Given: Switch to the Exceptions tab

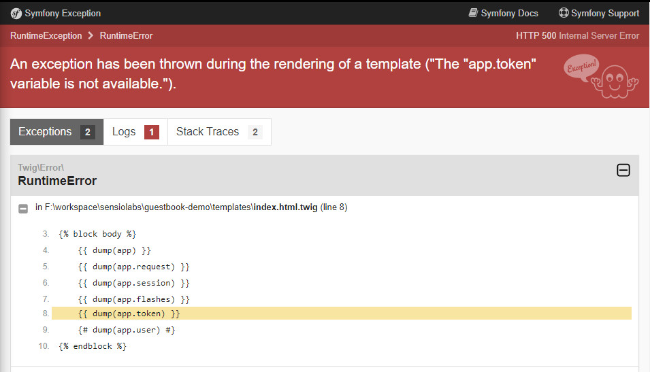Looking at the screenshot, I should pos(56,132).
